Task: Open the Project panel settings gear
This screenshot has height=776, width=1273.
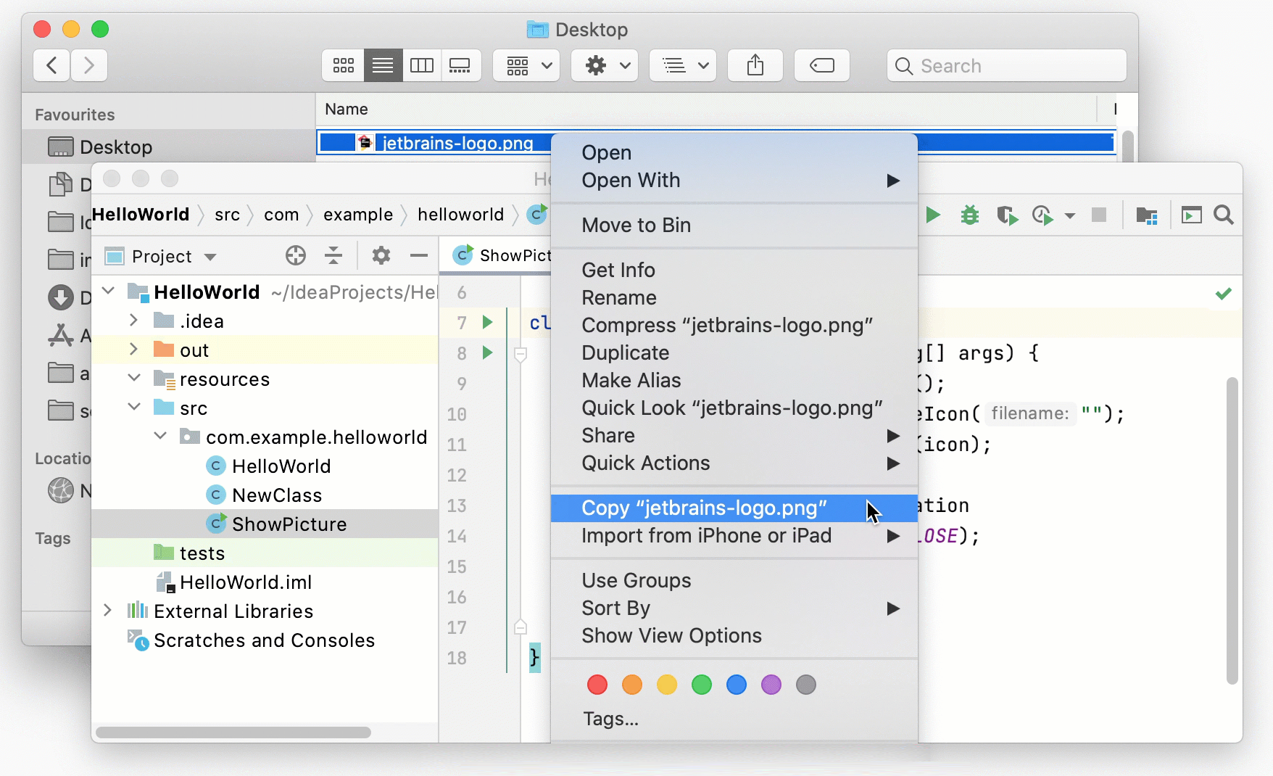Action: click(x=381, y=255)
